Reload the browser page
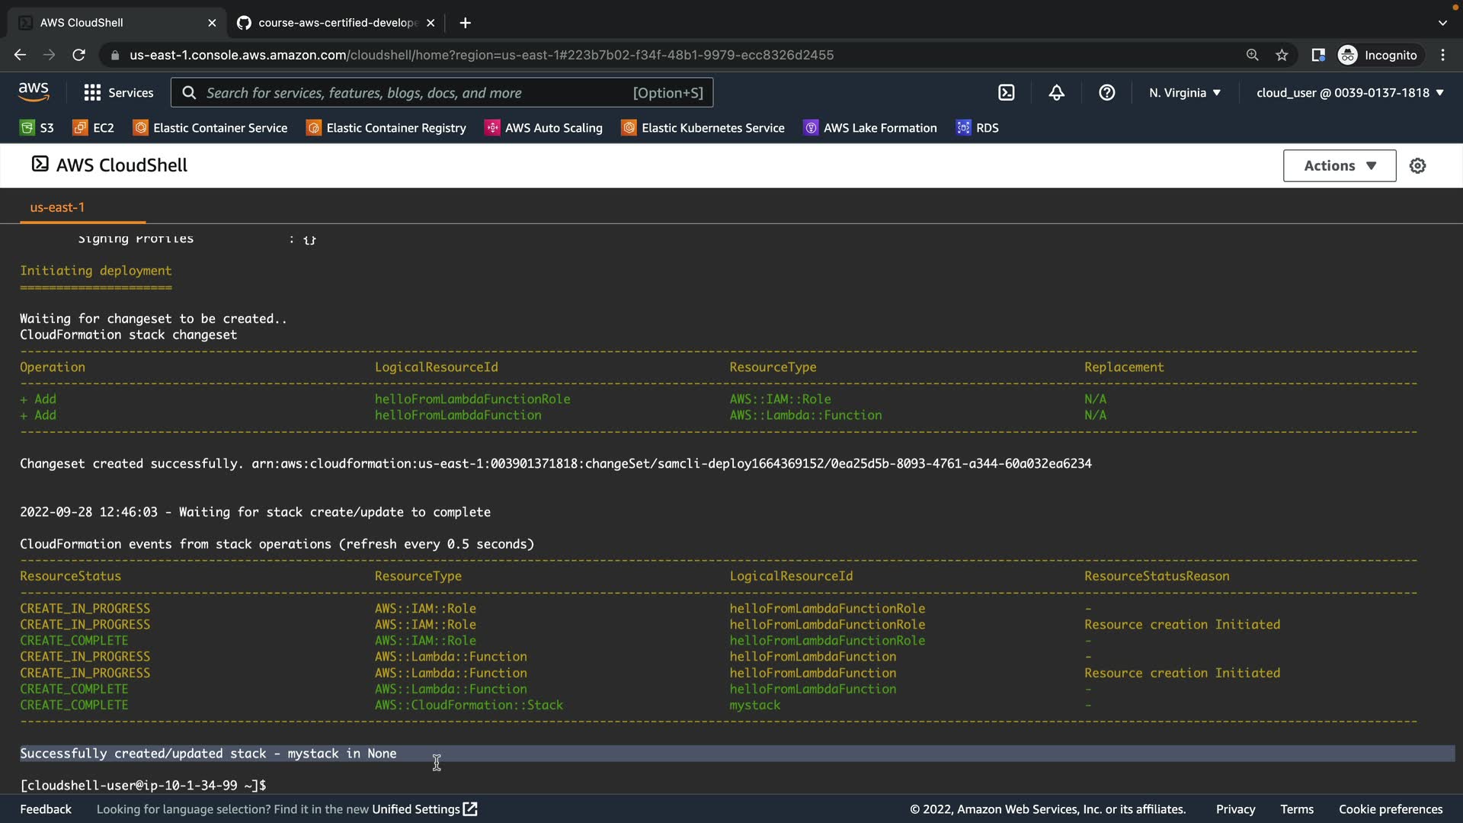1463x823 pixels. coord(78,55)
